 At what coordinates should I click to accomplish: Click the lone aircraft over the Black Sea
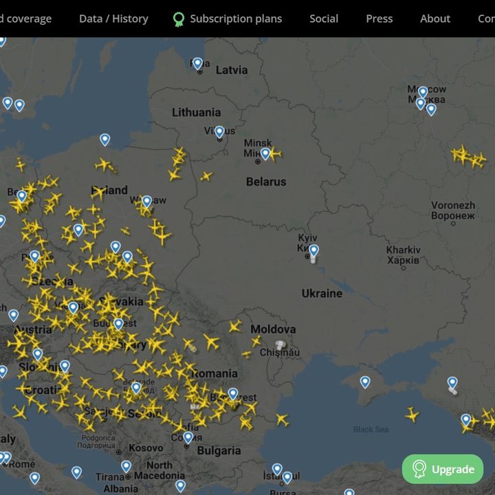tap(412, 415)
